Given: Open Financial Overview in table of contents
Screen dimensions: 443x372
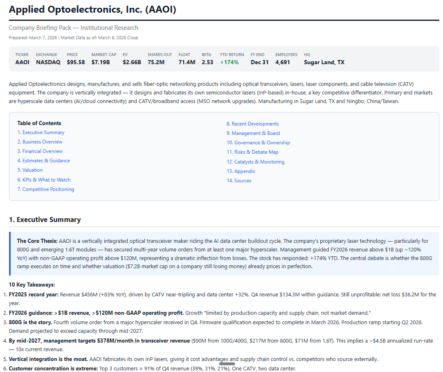Looking at the screenshot, I should coord(40,151).
